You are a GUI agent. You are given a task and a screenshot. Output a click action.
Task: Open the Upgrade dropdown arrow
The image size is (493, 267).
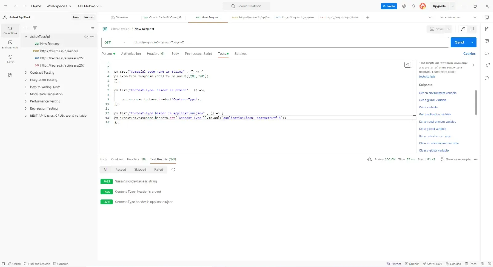[452, 6]
